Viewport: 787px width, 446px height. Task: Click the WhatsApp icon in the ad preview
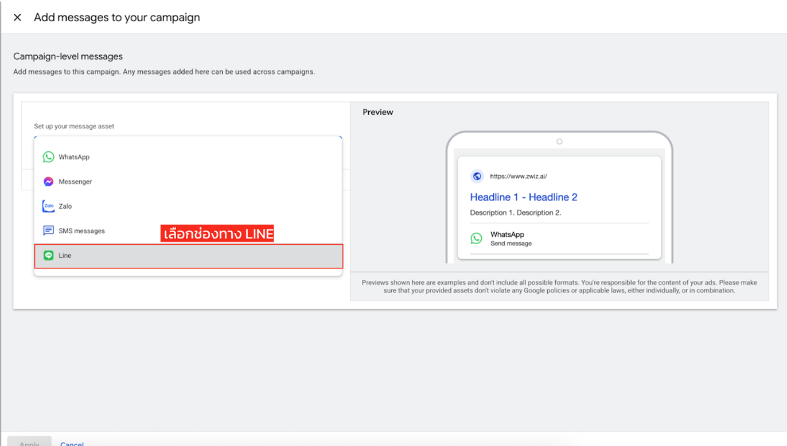tap(476, 238)
